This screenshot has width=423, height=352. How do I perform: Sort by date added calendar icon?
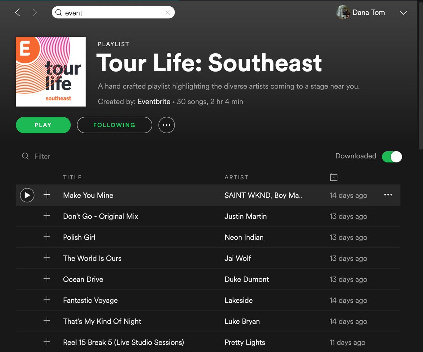pyautogui.click(x=333, y=177)
